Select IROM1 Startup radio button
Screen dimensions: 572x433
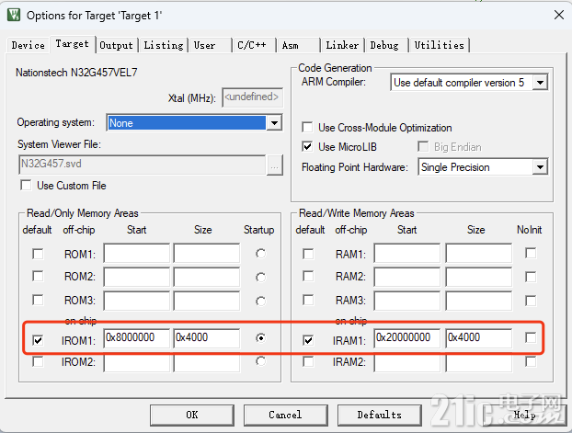260,338
